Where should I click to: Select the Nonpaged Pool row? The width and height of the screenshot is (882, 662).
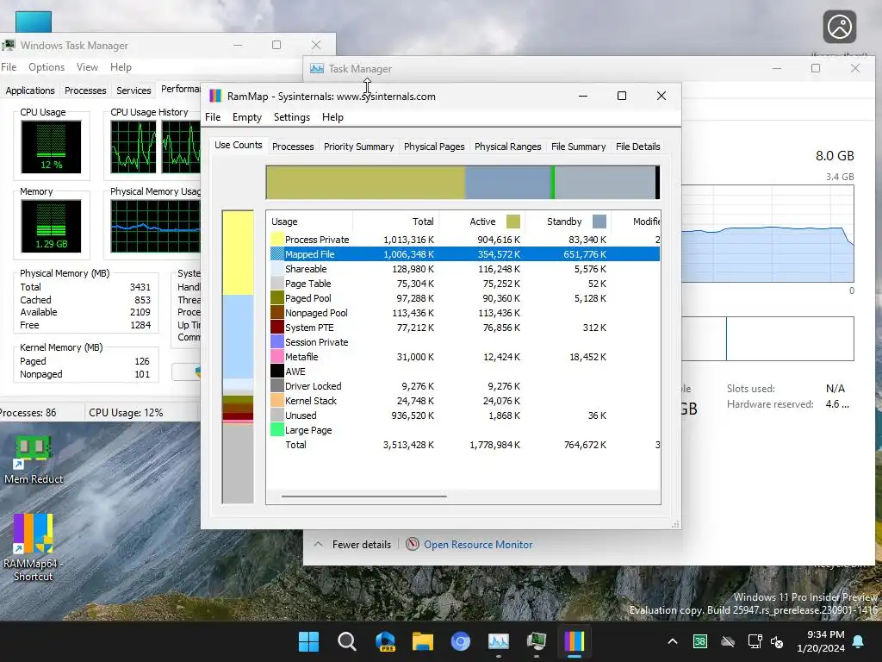click(464, 312)
